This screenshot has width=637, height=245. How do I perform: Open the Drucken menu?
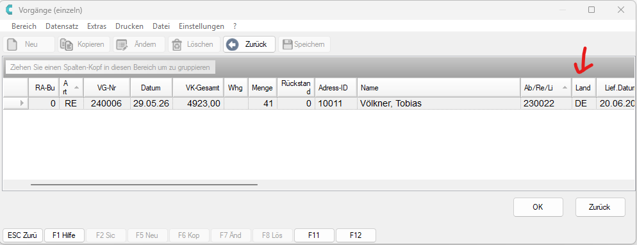129,26
